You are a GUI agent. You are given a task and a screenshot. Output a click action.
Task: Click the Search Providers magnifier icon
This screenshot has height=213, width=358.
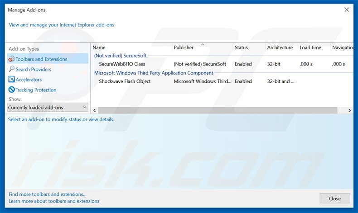(x=11, y=69)
